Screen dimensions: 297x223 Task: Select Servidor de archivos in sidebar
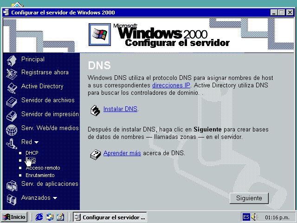(48, 100)
